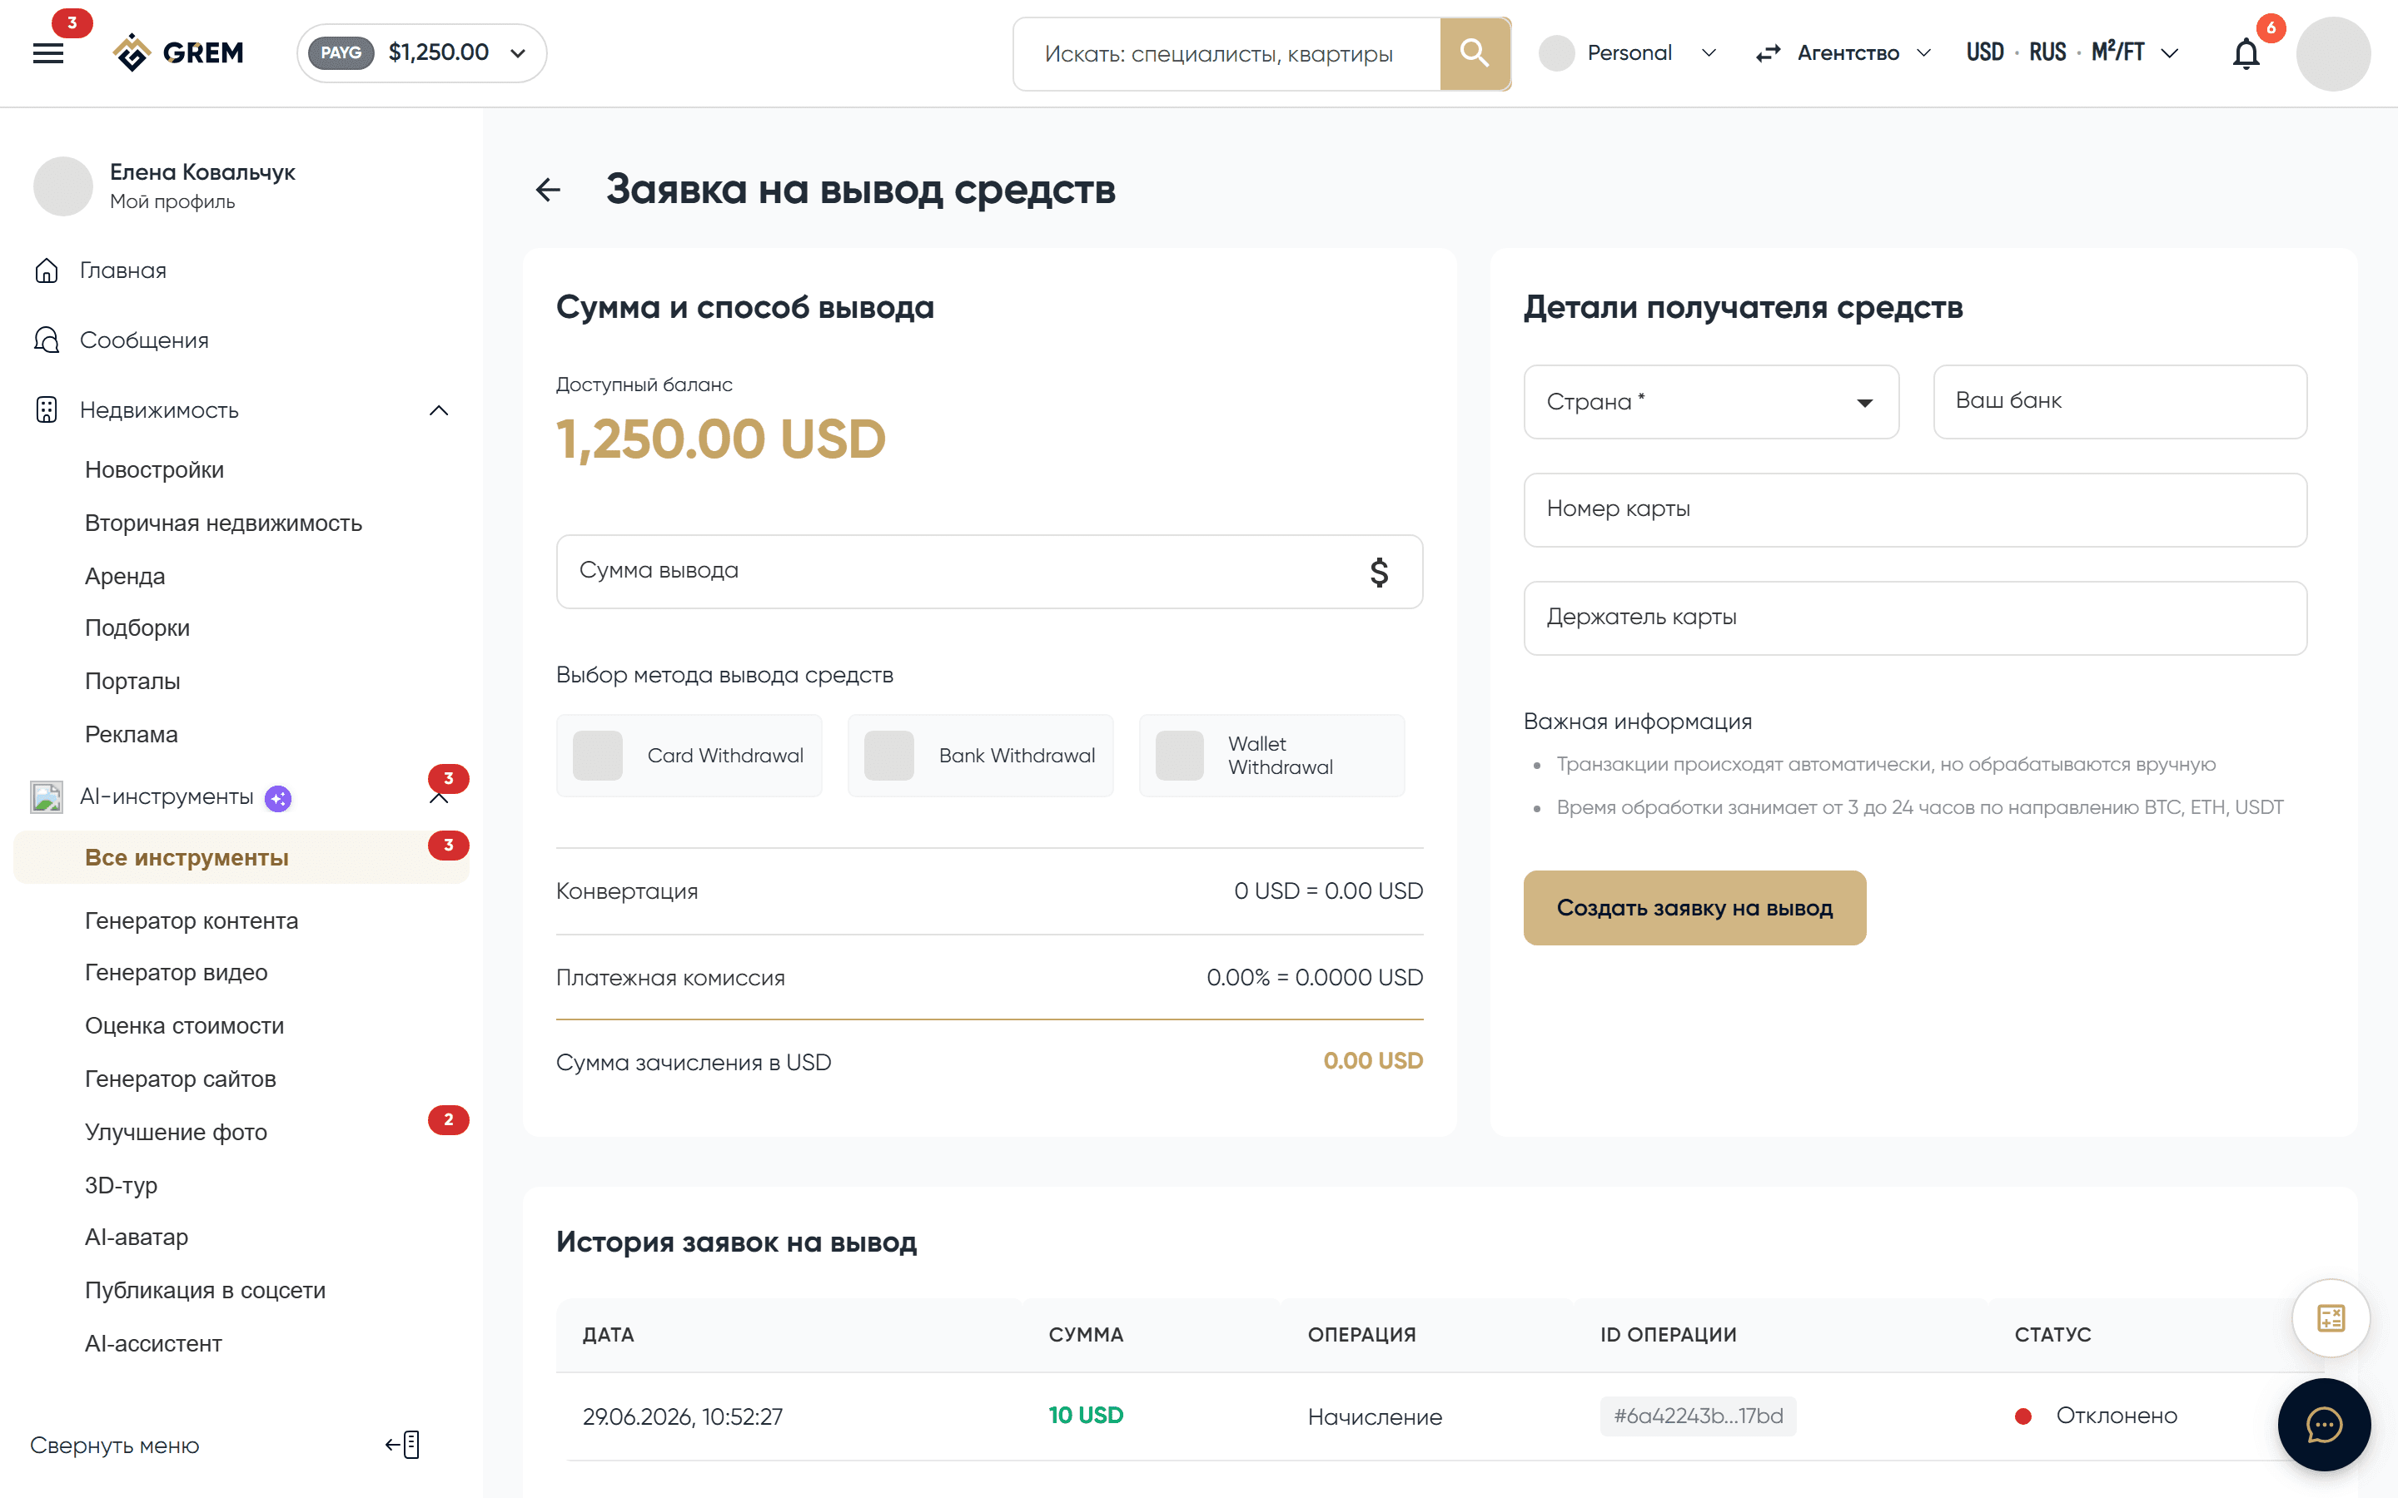Open the live chat bubble

pyautogui.click(x=2324, y=1425)
